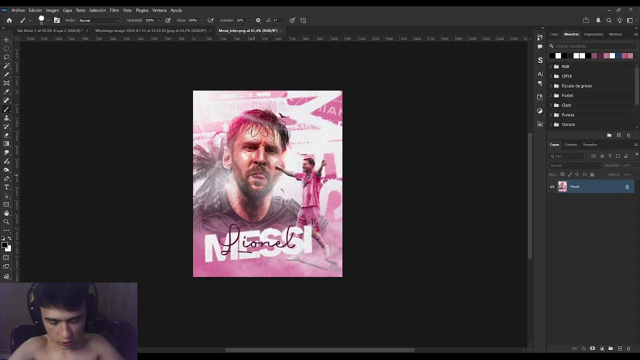This screenshot has height=360, width=640.
Task: Expand the CMYK swatch group
Action: coord(551,76)
